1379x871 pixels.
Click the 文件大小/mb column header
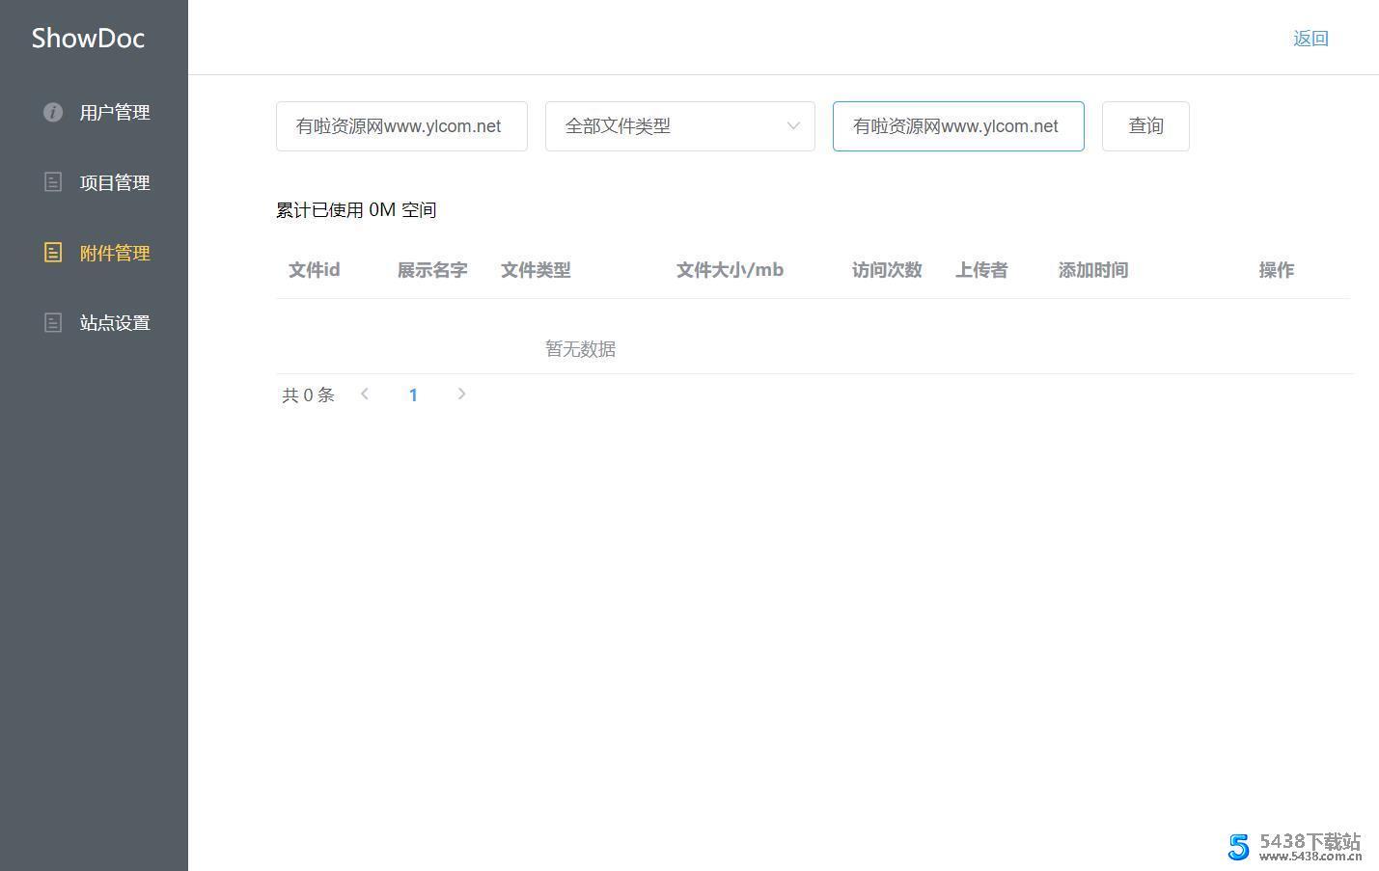pyautogui.click(x=730, y=270)
